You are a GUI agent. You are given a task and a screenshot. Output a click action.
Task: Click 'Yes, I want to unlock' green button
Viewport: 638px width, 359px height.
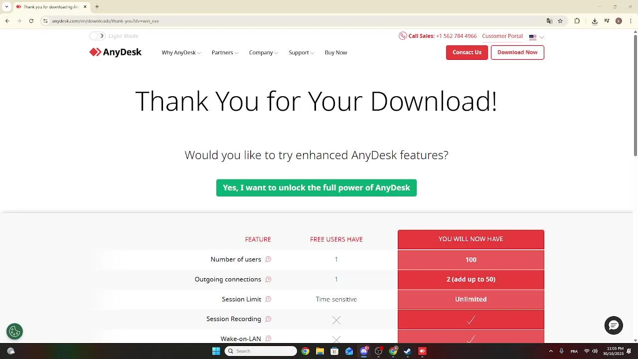coord(317,188)
